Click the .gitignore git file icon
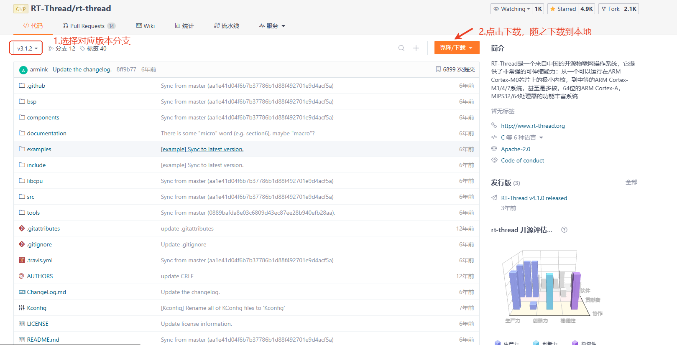 pos(22,244)
